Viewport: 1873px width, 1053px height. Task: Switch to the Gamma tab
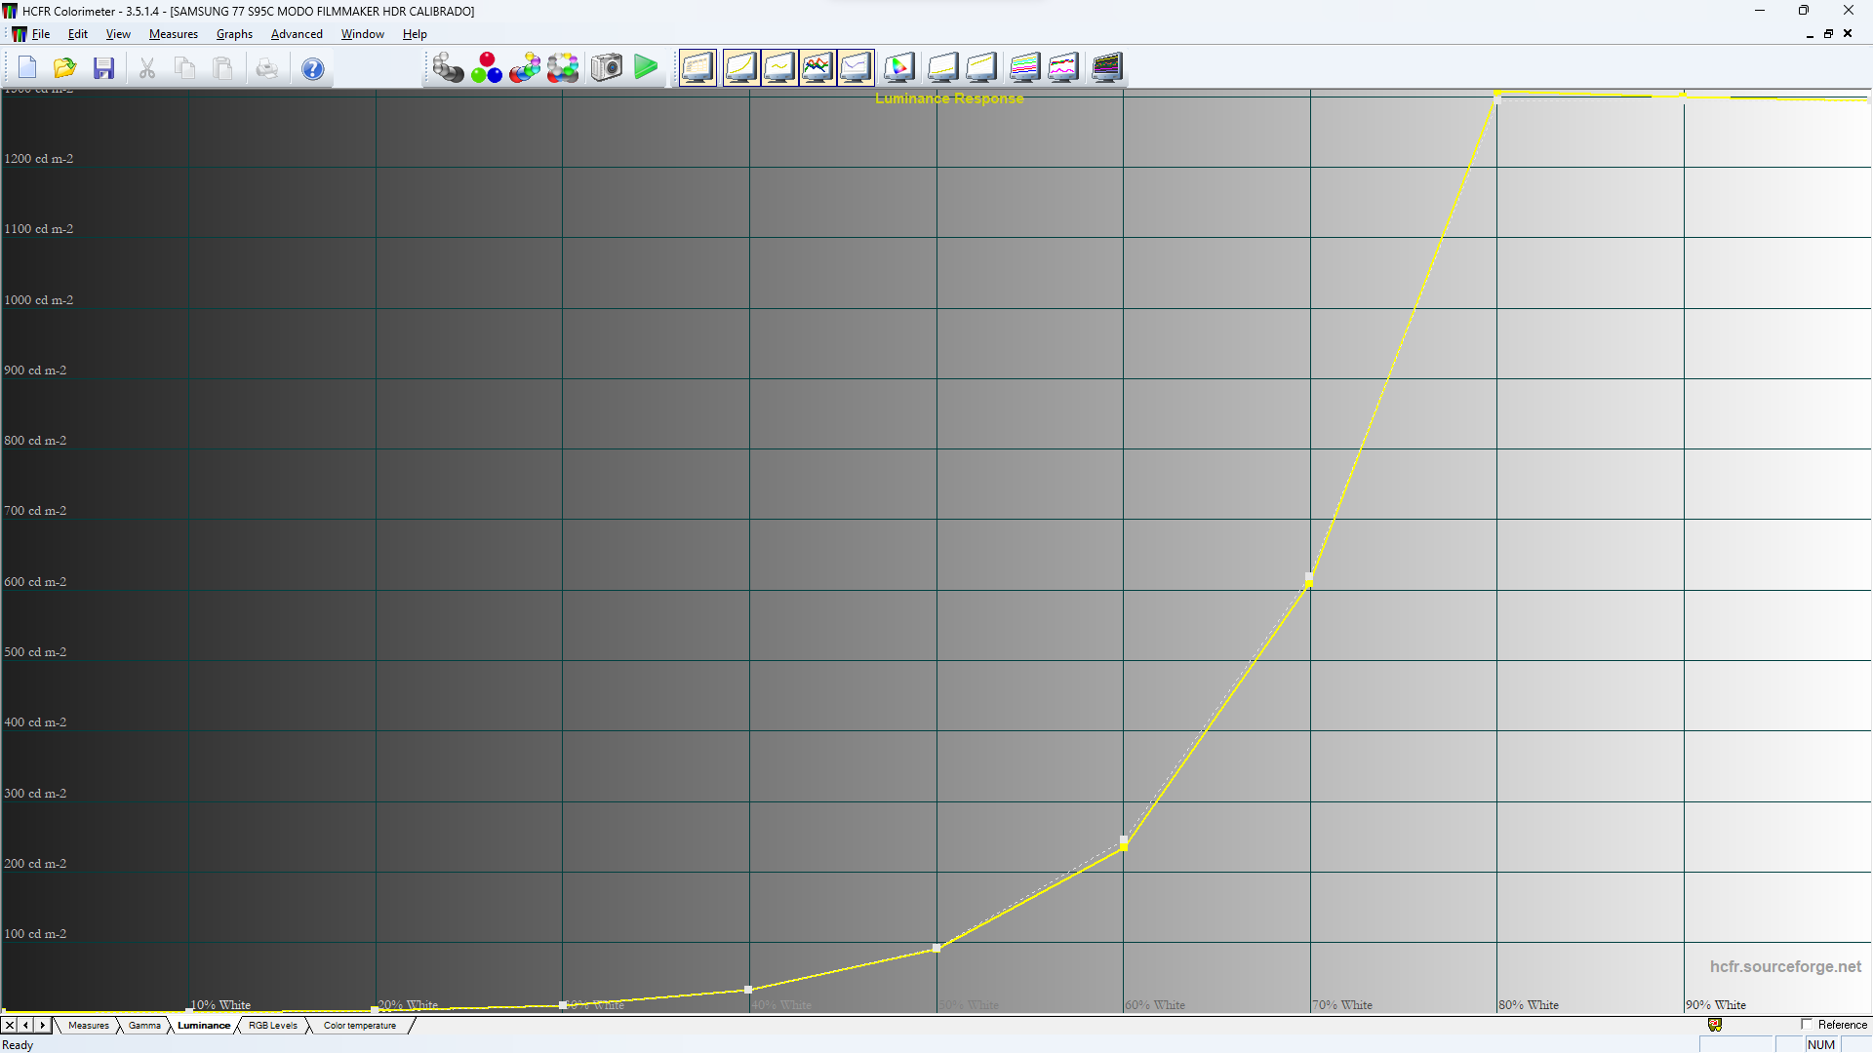coord(144,1026)
